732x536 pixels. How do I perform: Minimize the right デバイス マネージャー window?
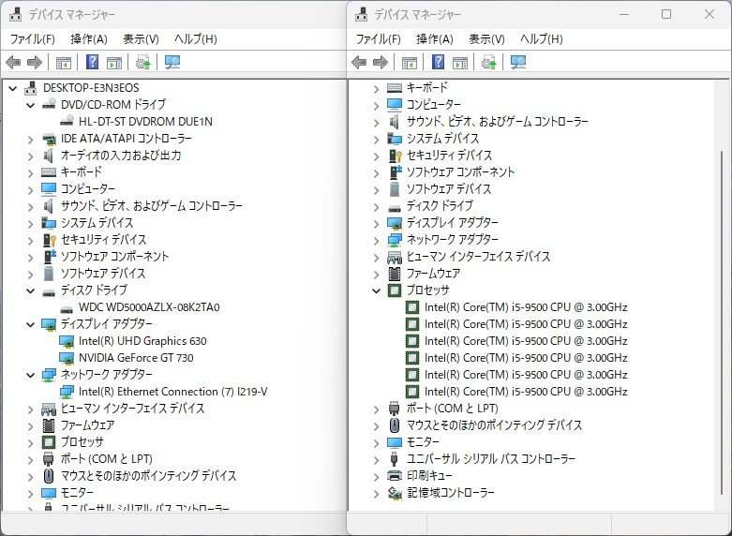(x=624, y=14)
